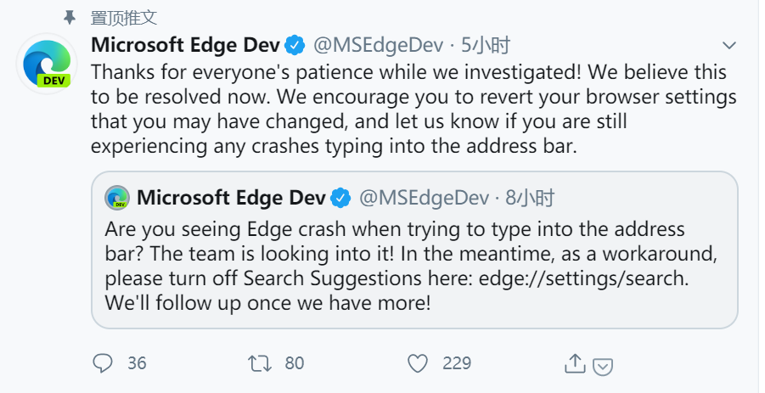Click the small avatar in the quoted tweet

pos(116,198)
